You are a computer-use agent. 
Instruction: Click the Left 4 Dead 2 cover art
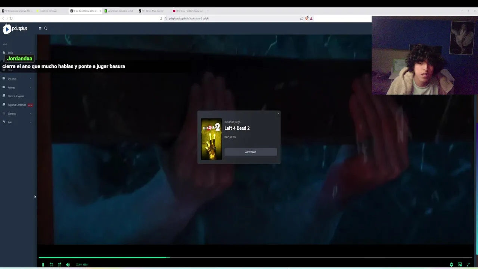point(211,139)
